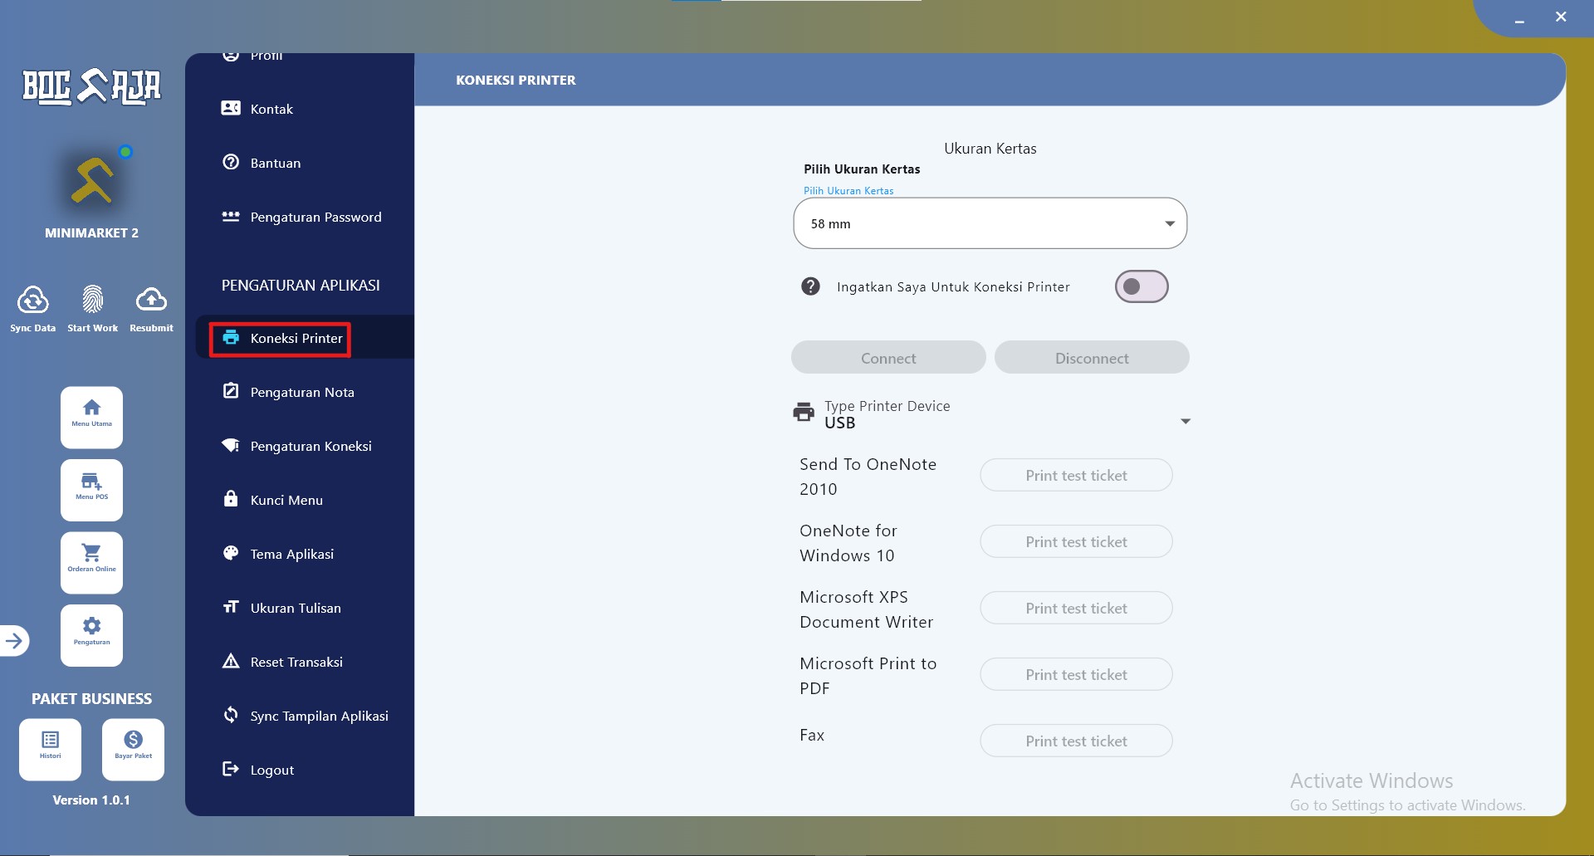The width and height of the screenshot is (1594, 856).
Task: Click the Kunci Menu lock icon
Action: (x=231, y=498)
